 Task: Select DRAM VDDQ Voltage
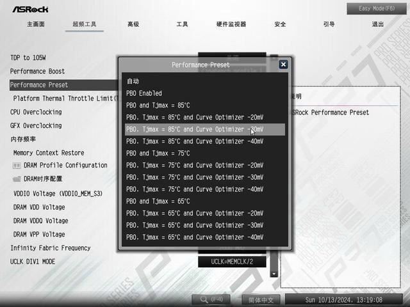pyautogui.click(x=41, y=221)
